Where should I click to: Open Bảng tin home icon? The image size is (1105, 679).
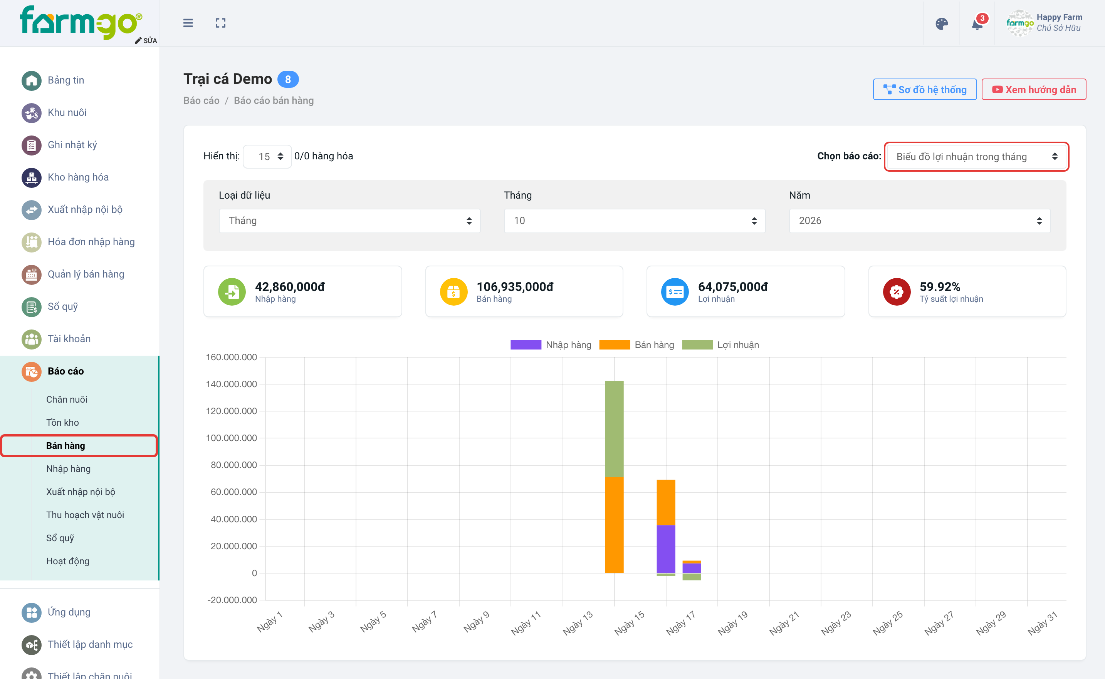pyautogui.click(x=32, y=80)
